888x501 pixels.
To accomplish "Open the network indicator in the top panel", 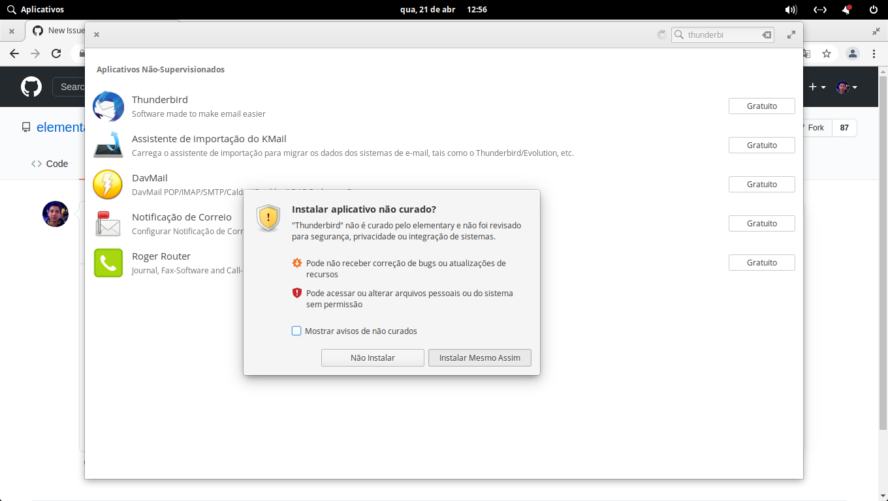I will [x=820, y=10].
